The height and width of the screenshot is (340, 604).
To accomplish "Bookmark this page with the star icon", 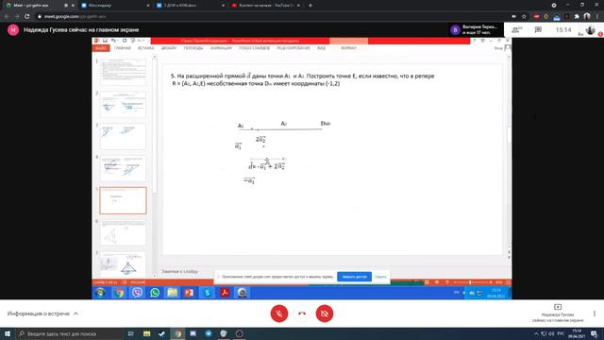I will pyautogui.click(x=524, y=16).
